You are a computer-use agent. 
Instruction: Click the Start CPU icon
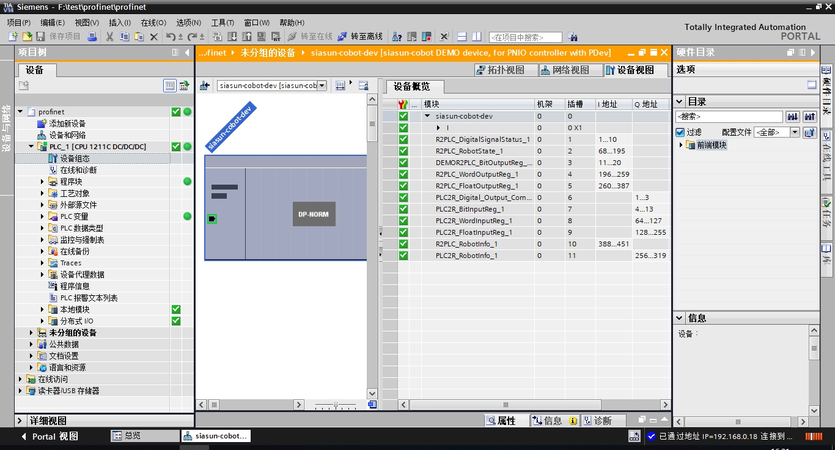(x=412, y=37)
